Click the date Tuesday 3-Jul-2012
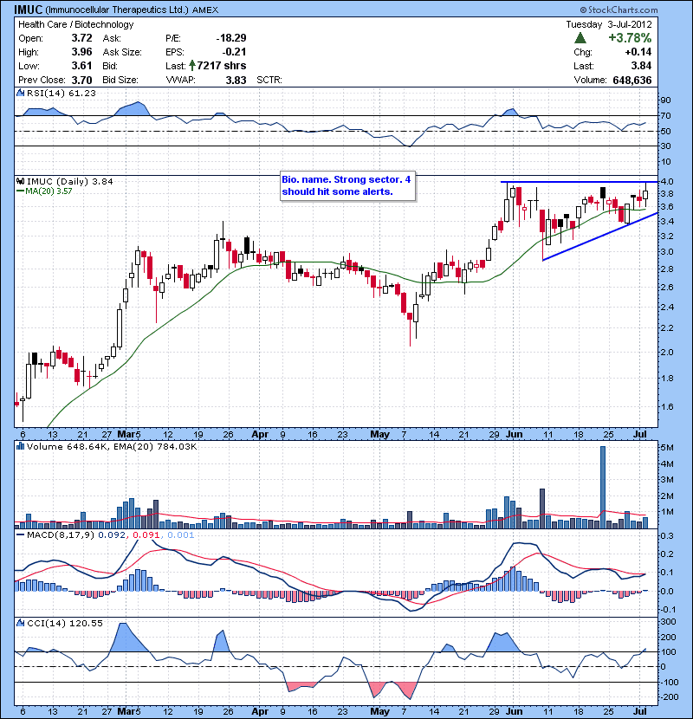 tap(609, 24)
